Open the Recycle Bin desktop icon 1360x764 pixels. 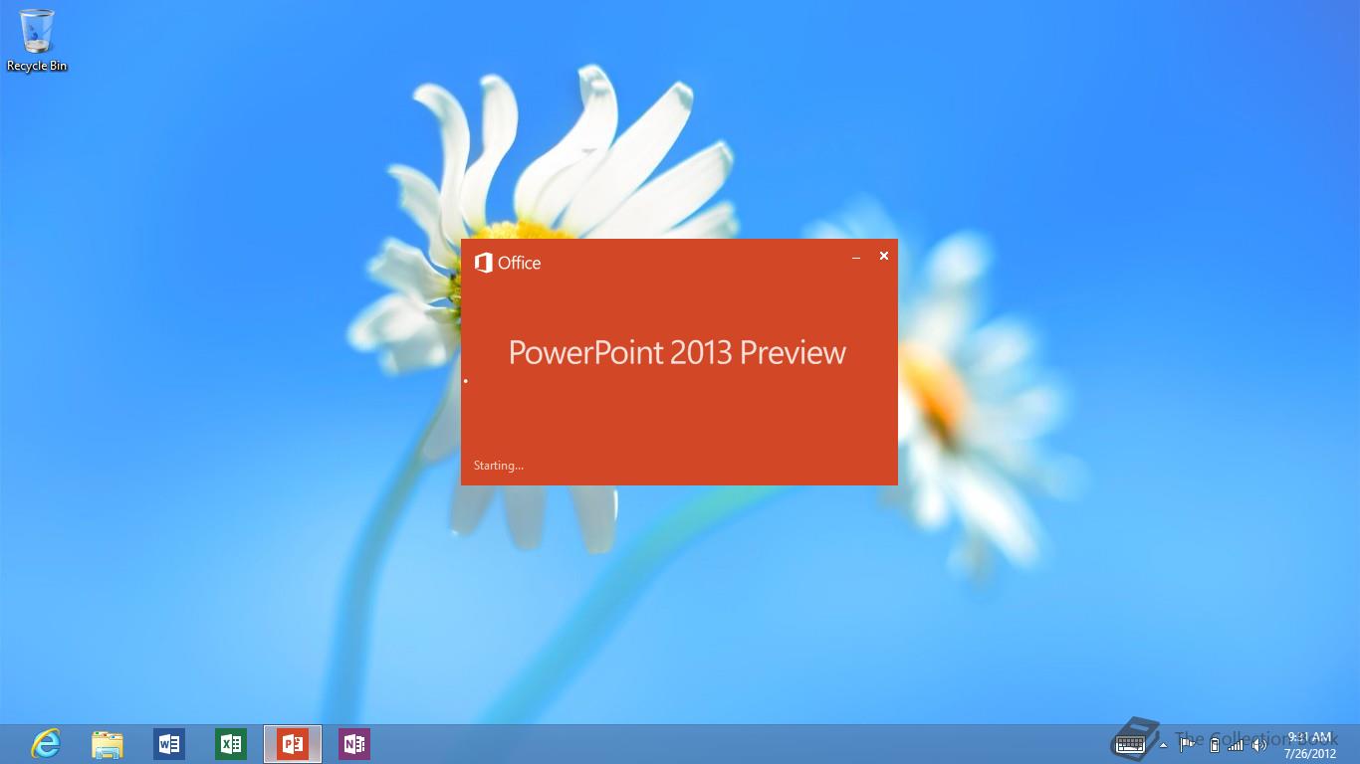(37, 40)
